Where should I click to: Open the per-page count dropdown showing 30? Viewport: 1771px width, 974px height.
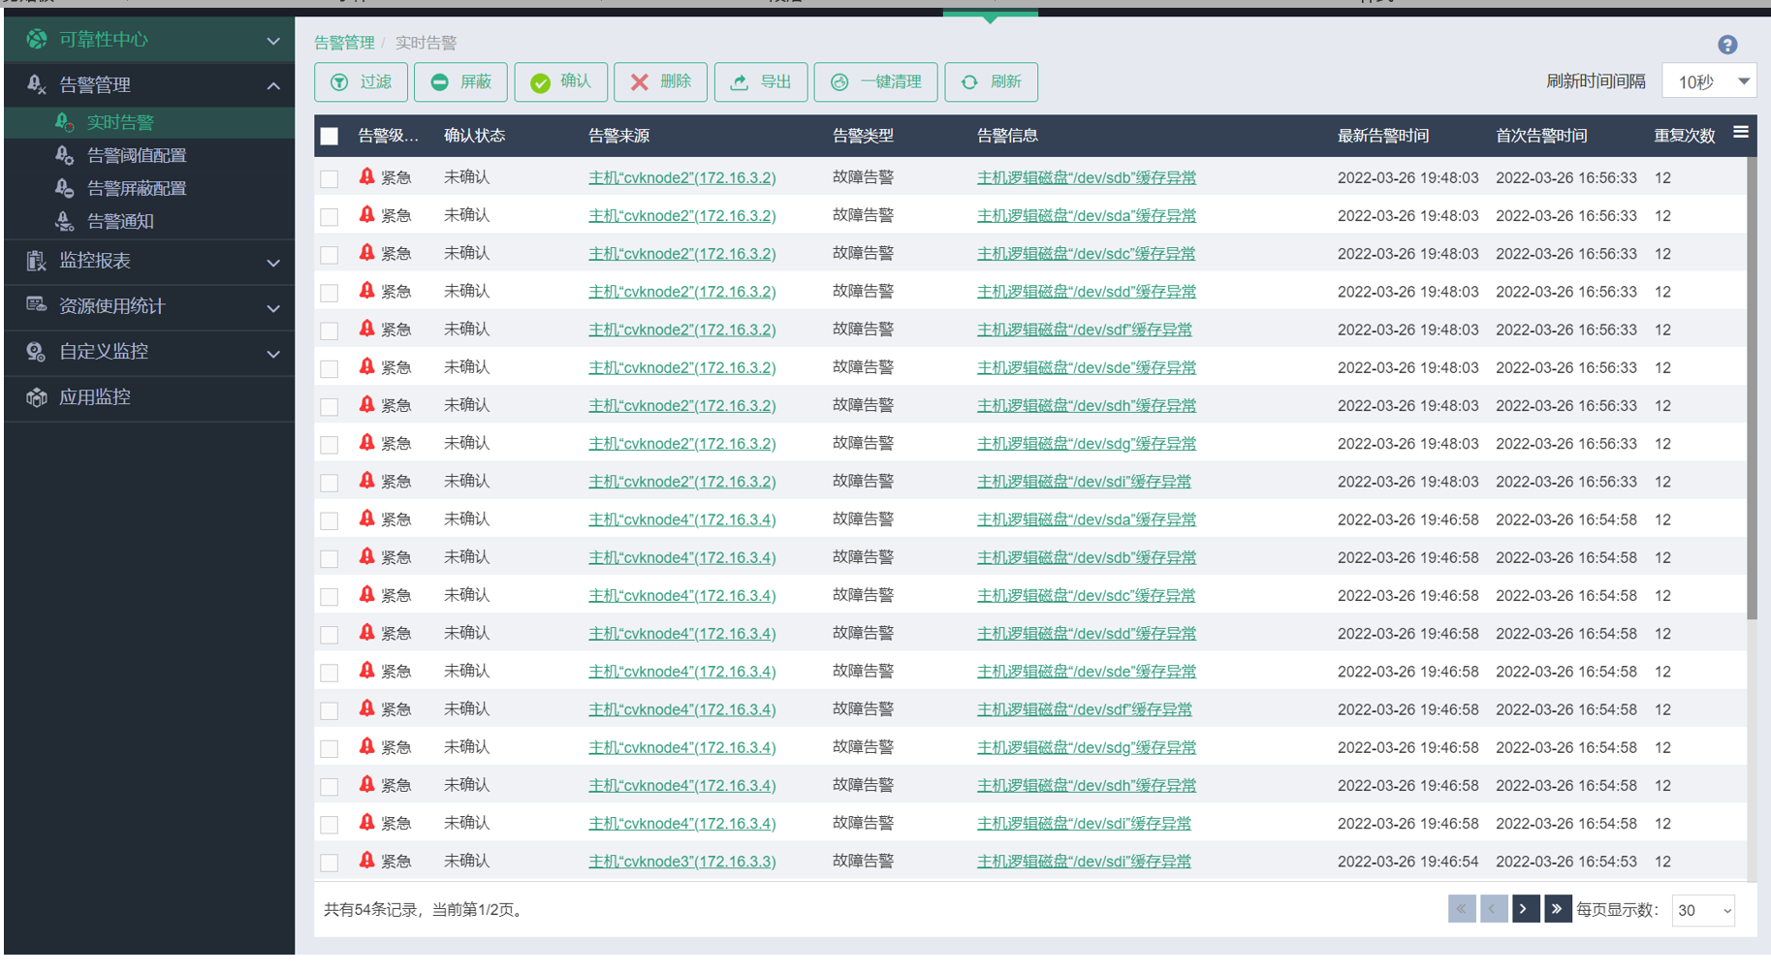click(x=1703, y=910)
